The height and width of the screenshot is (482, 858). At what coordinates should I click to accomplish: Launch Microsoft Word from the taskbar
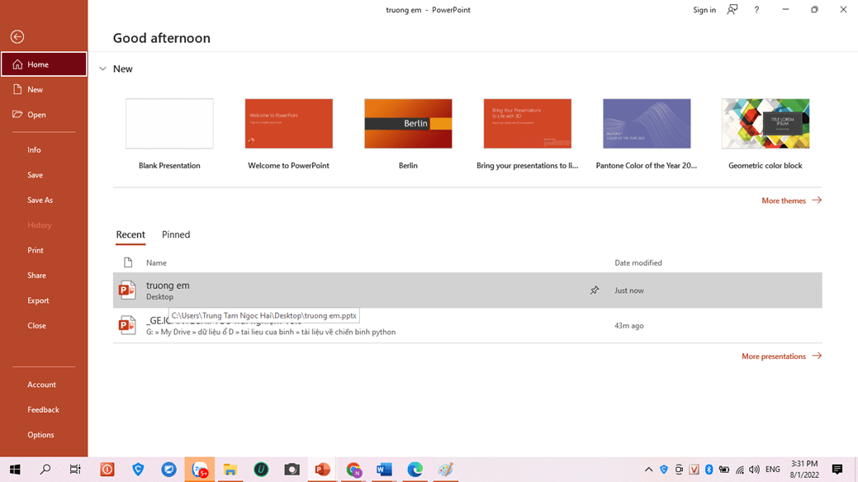[384, 470]
